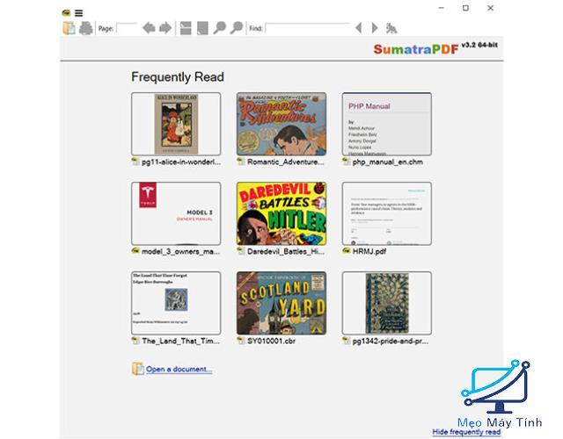Image resolution: width=563 pixels, height=439 pixels.
Task: Find previous match arrow
Action: (358, 27)
